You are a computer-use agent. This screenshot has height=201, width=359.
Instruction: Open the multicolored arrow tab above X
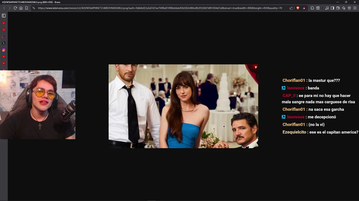4,37
